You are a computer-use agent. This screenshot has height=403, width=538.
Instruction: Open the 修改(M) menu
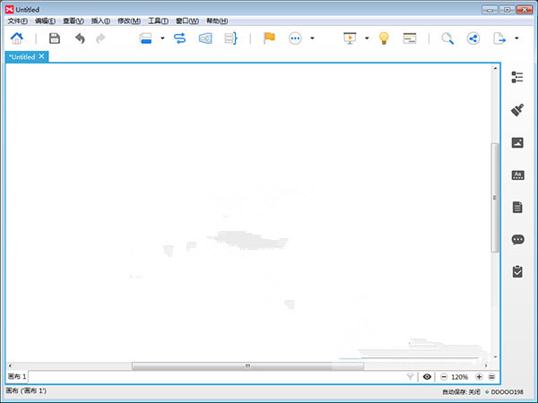(x=129, y=21)
